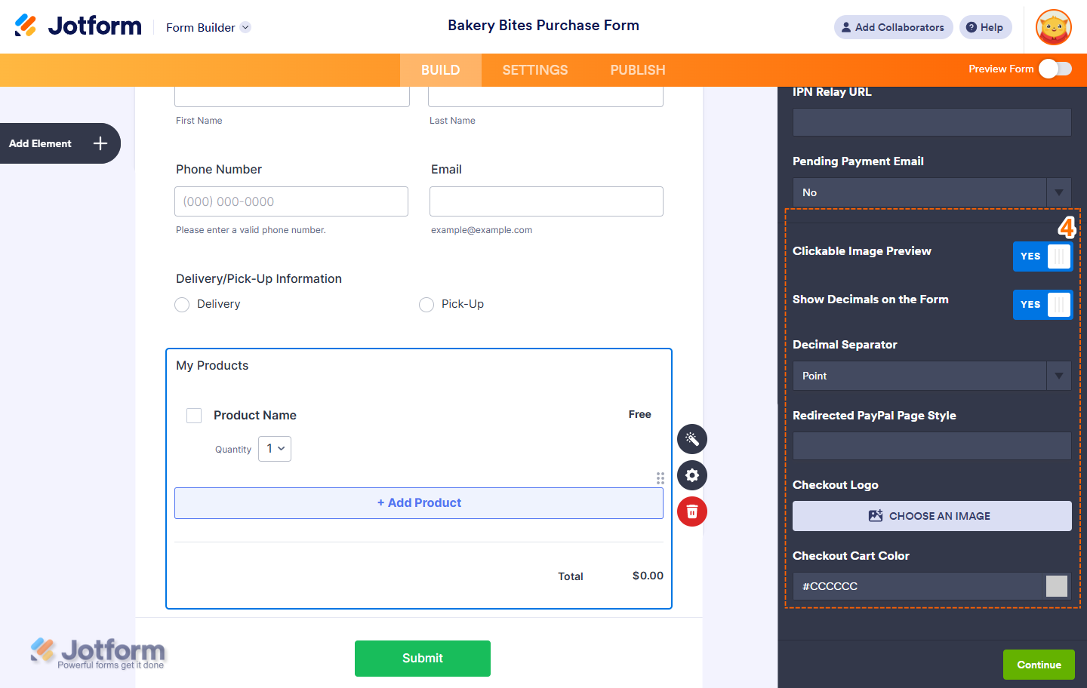Open the Decimal Separator dropdown
The width and height of the screenshot is (1087, 688).
[1058, 376]
